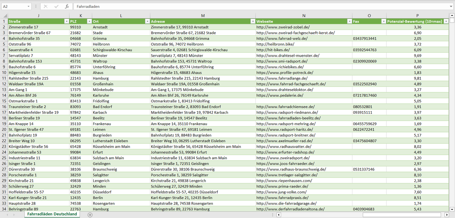Open the Name Box dropdown arrow

pyautogui.click(x=29, y=6)
